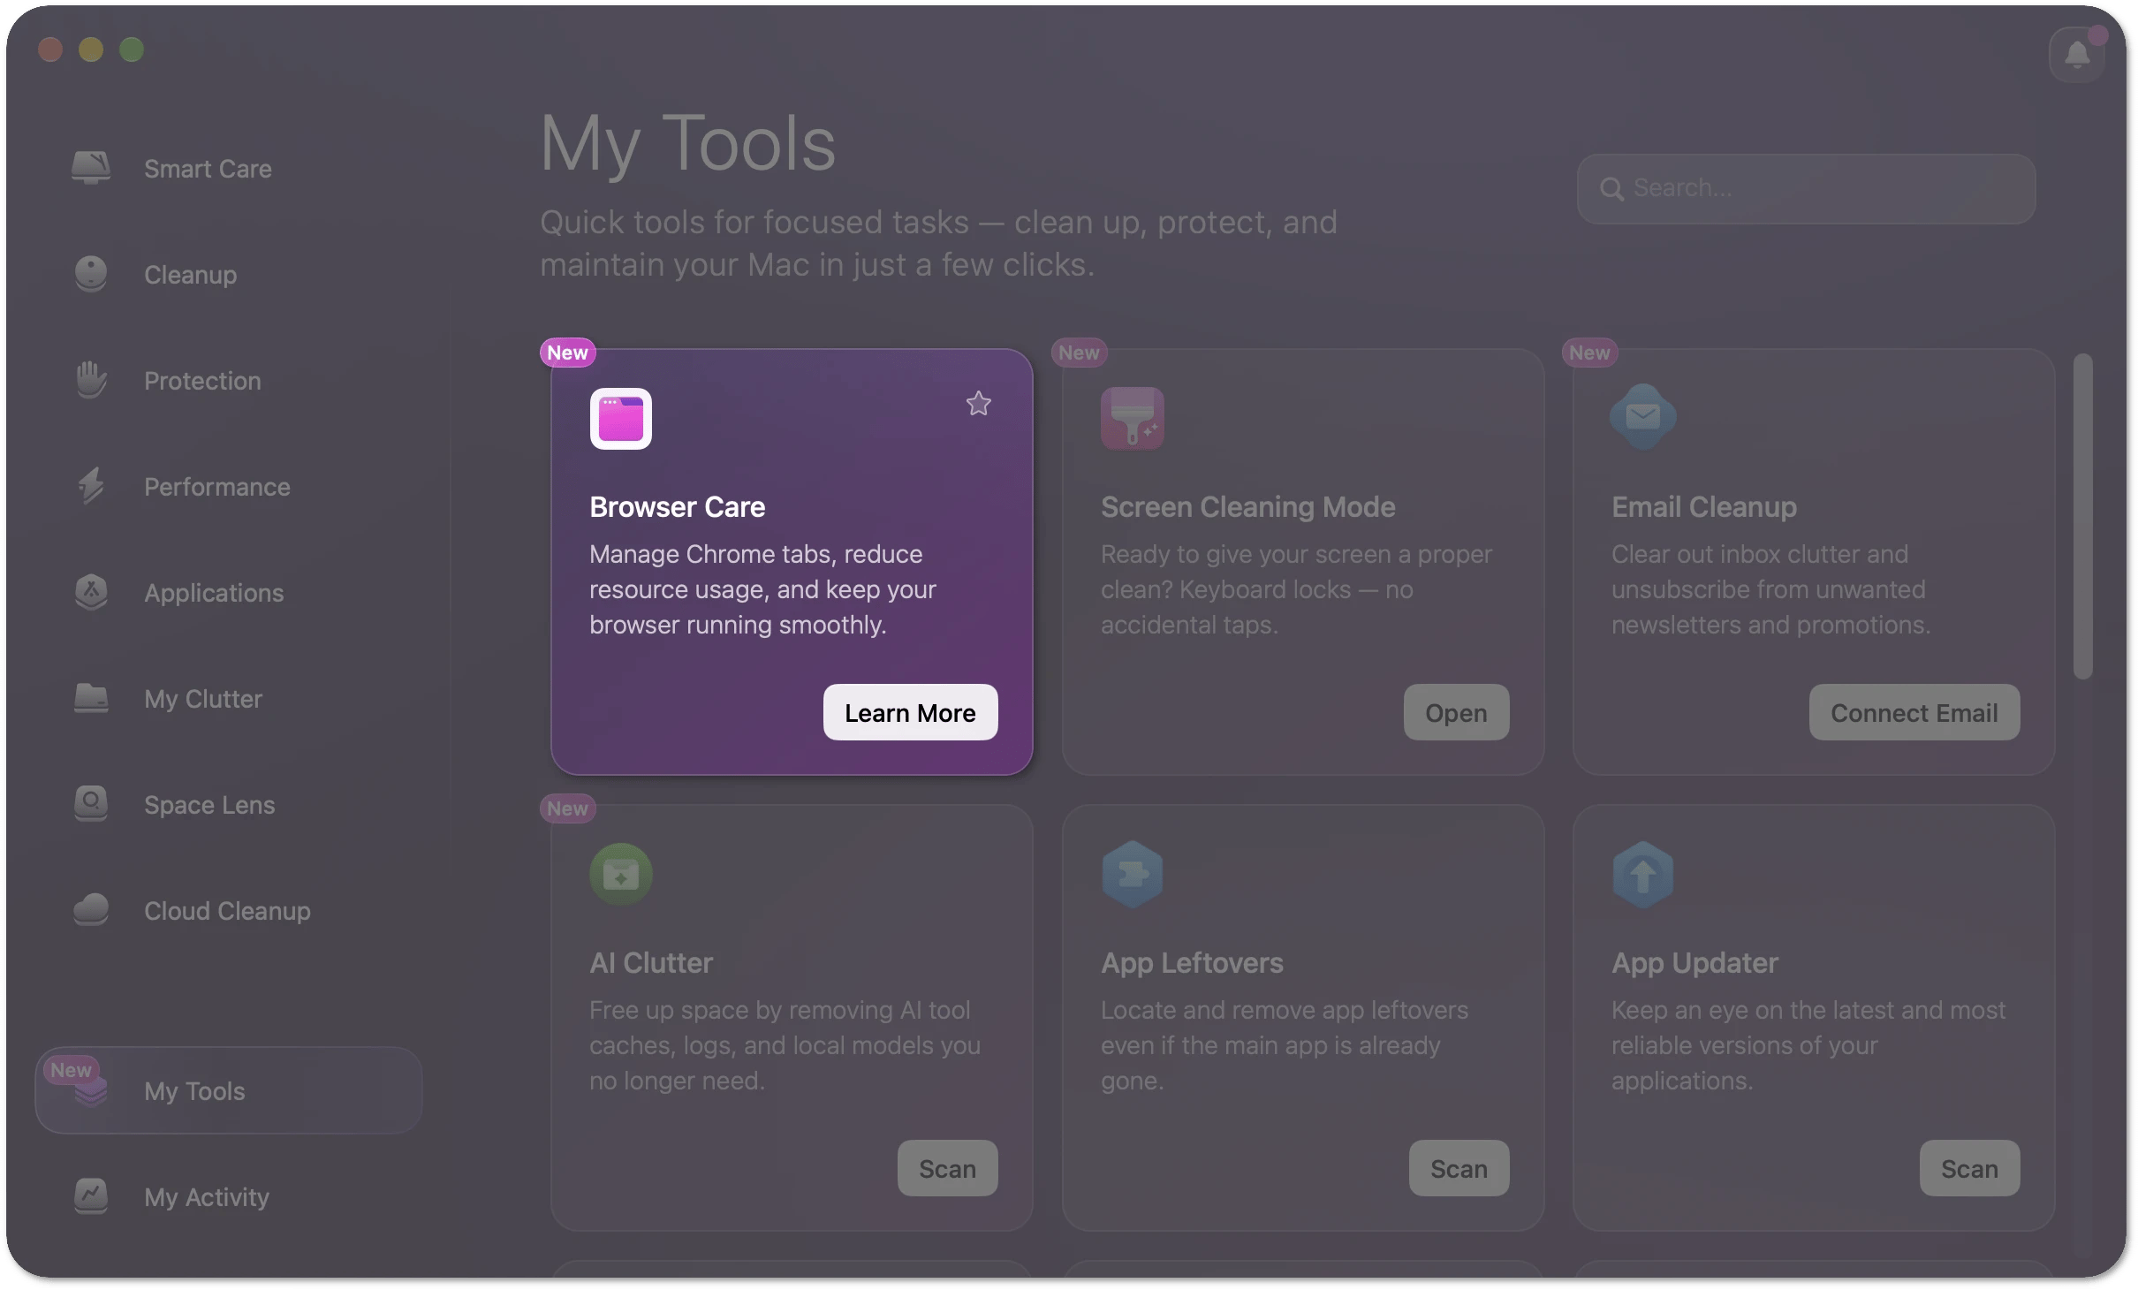Click the Browser Care card title
The height and width of the screenshot is (1290, 2138).
[x=677, y=507]
